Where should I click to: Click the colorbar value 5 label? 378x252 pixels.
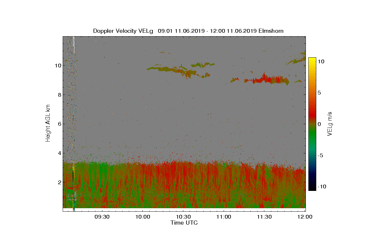click(x=319, y=93)
